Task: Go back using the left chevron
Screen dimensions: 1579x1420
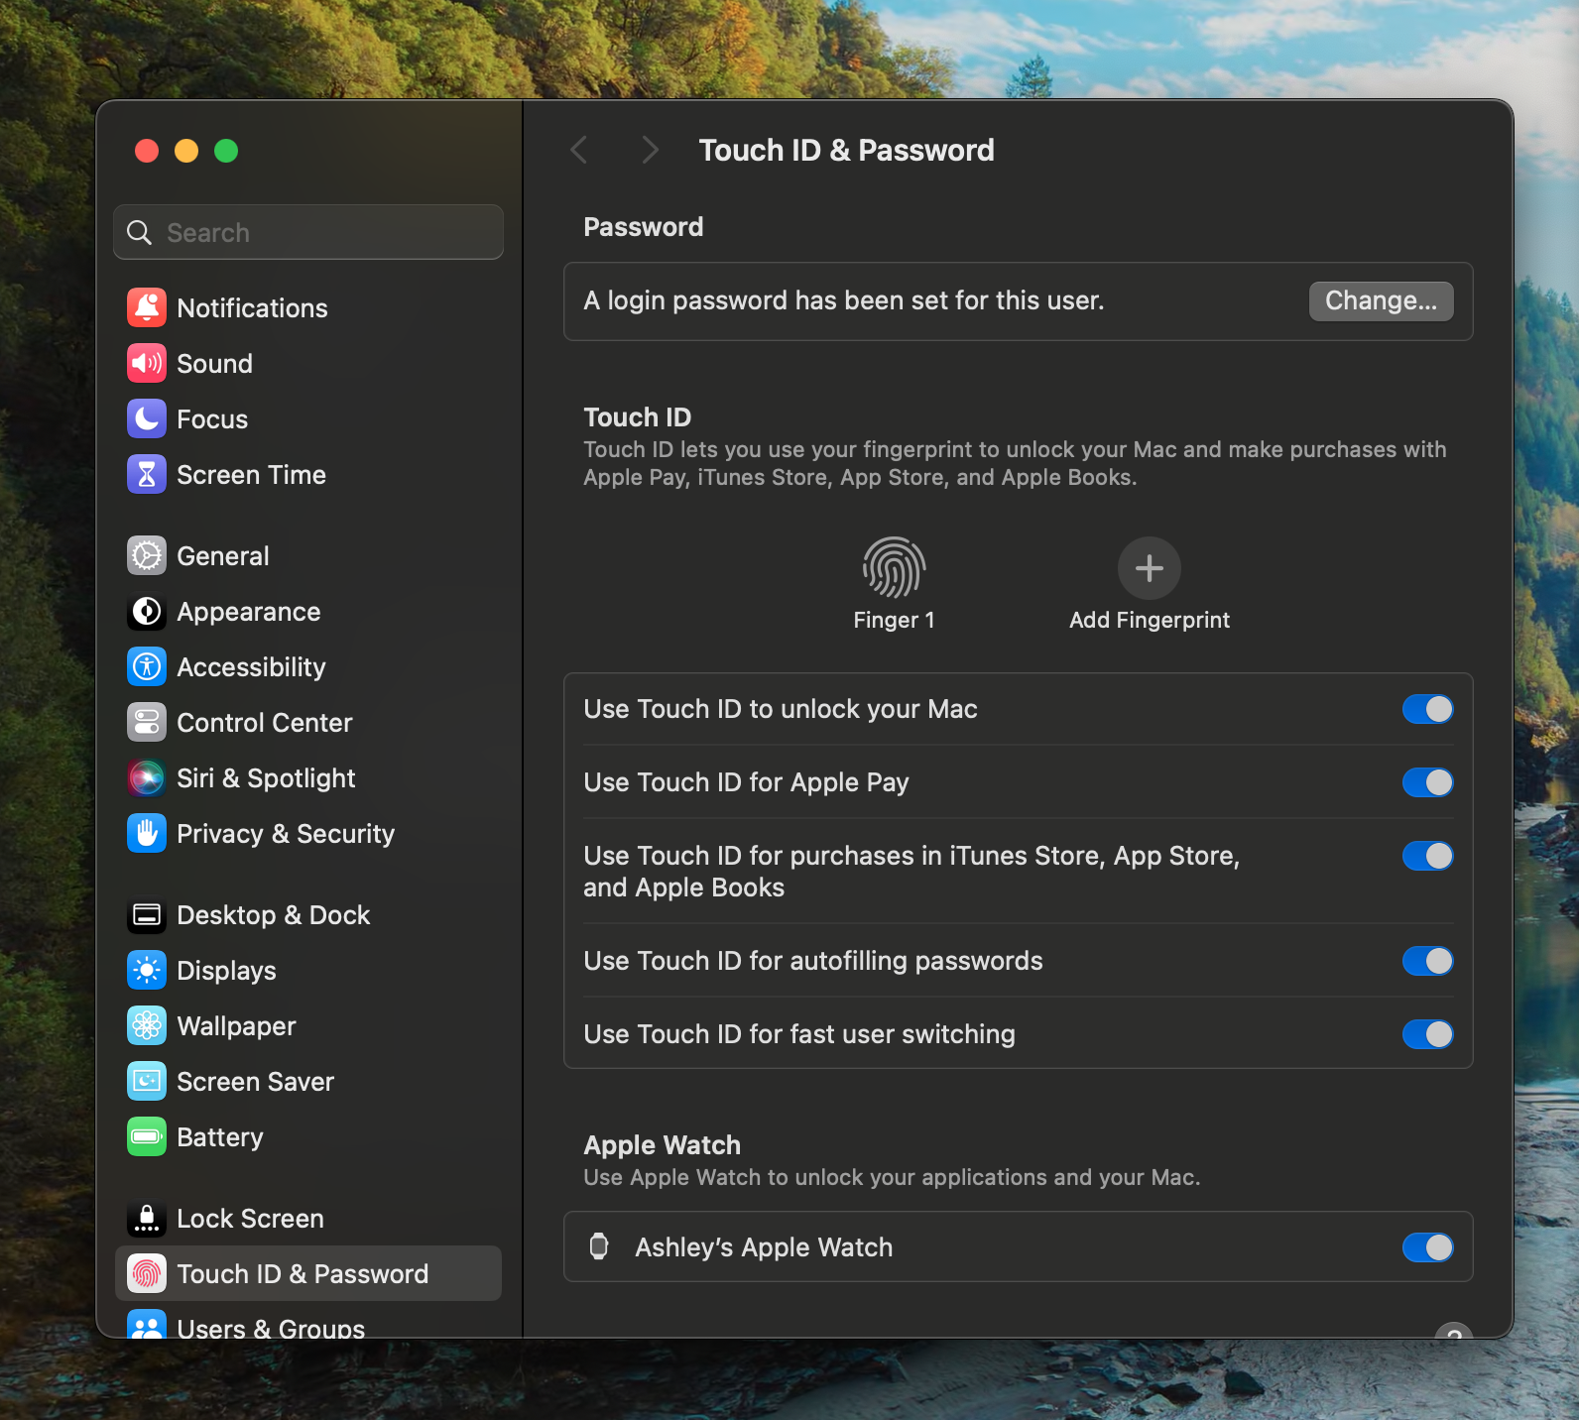Action: click(x=580, y=150)
